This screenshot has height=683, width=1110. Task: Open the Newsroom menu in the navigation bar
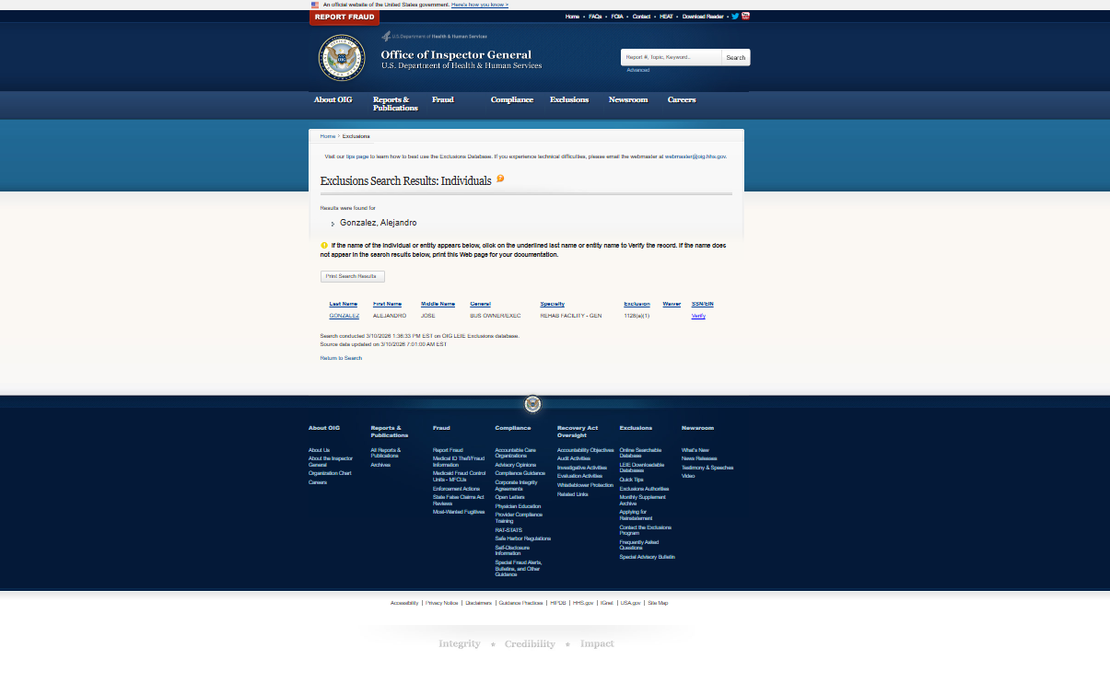click(628, 99)
